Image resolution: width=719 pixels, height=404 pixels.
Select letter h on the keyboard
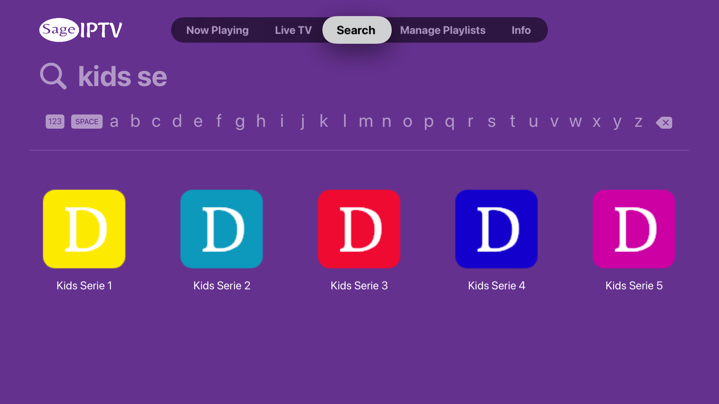(261, 122)
